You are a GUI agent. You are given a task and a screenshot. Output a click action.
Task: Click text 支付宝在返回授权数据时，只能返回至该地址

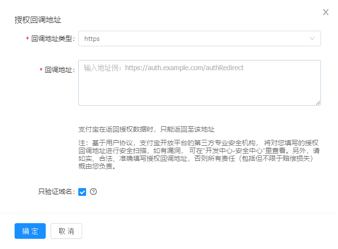pyautogui.click(x=146, y=129)
